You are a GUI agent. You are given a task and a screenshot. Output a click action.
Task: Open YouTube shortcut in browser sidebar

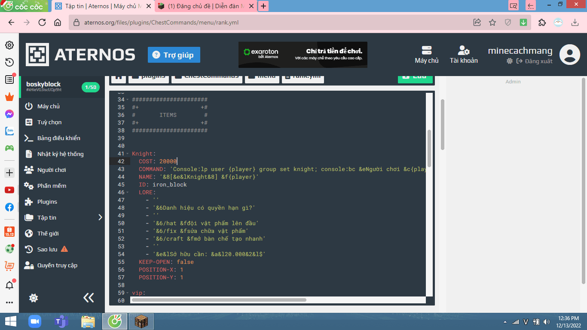tap(9, 190)
